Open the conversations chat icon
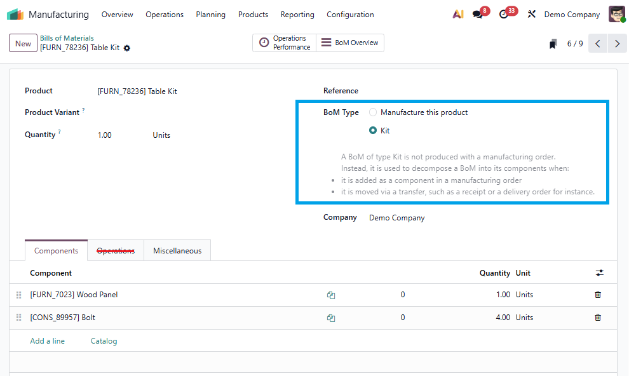 (478, 14)
